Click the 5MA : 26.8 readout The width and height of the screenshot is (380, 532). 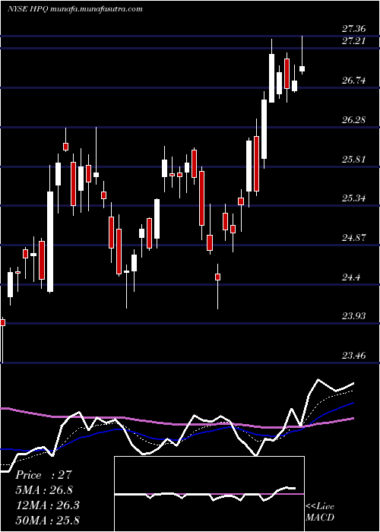tap(44, 490)
